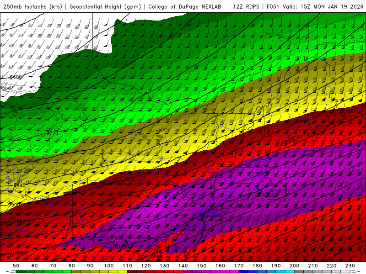Click the 100 value on the color scale
The height and width of the screenshot is (274, 366).
pyautogui.click(x=109, y=266)
